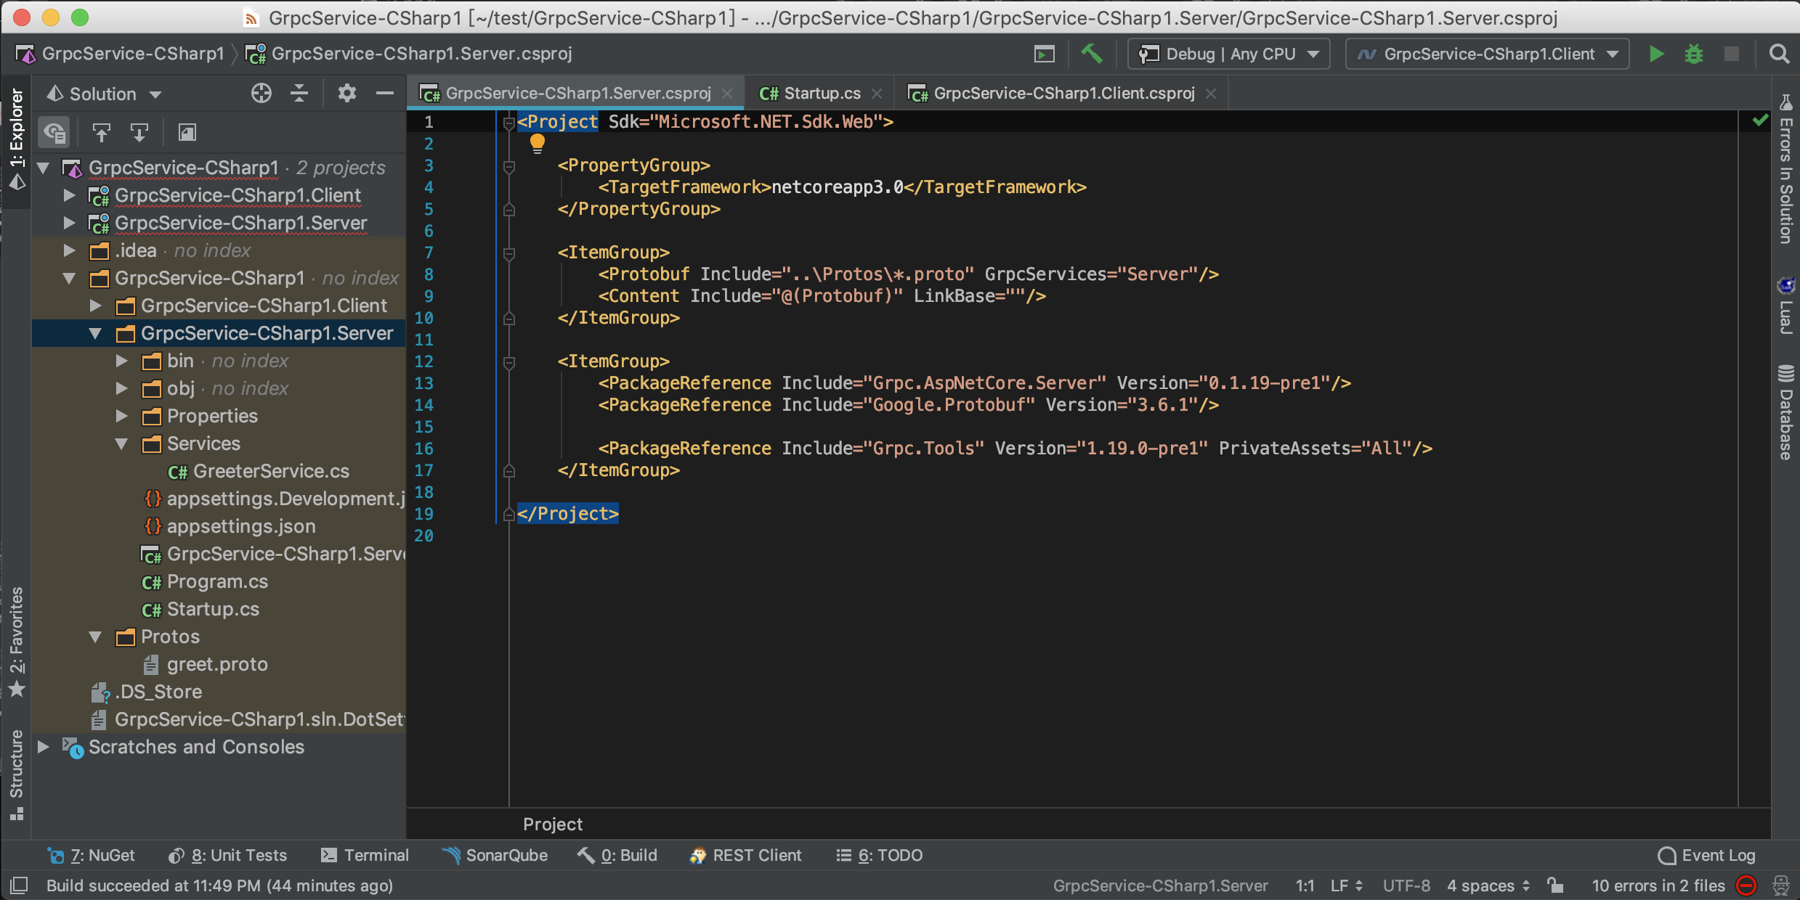Open the TODO tool window

click(x=880, y=855)
